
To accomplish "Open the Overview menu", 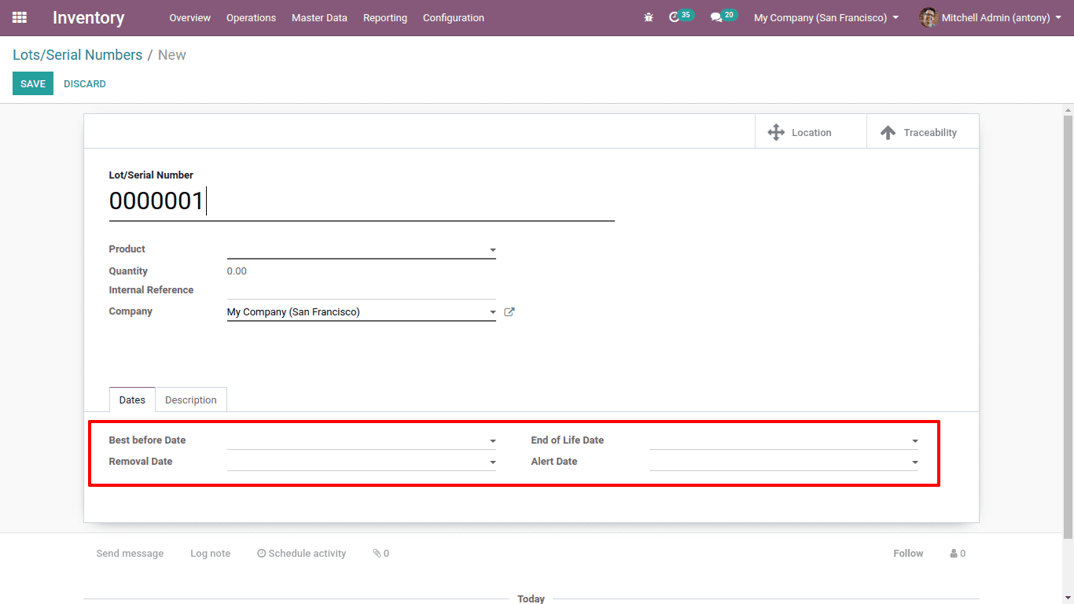I will tap(190, 17).
